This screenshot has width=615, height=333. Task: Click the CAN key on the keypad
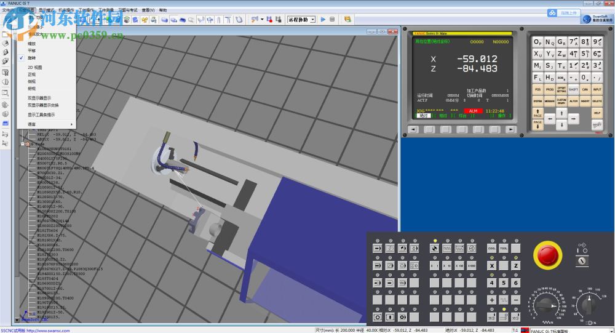click(x=585, y=89)
